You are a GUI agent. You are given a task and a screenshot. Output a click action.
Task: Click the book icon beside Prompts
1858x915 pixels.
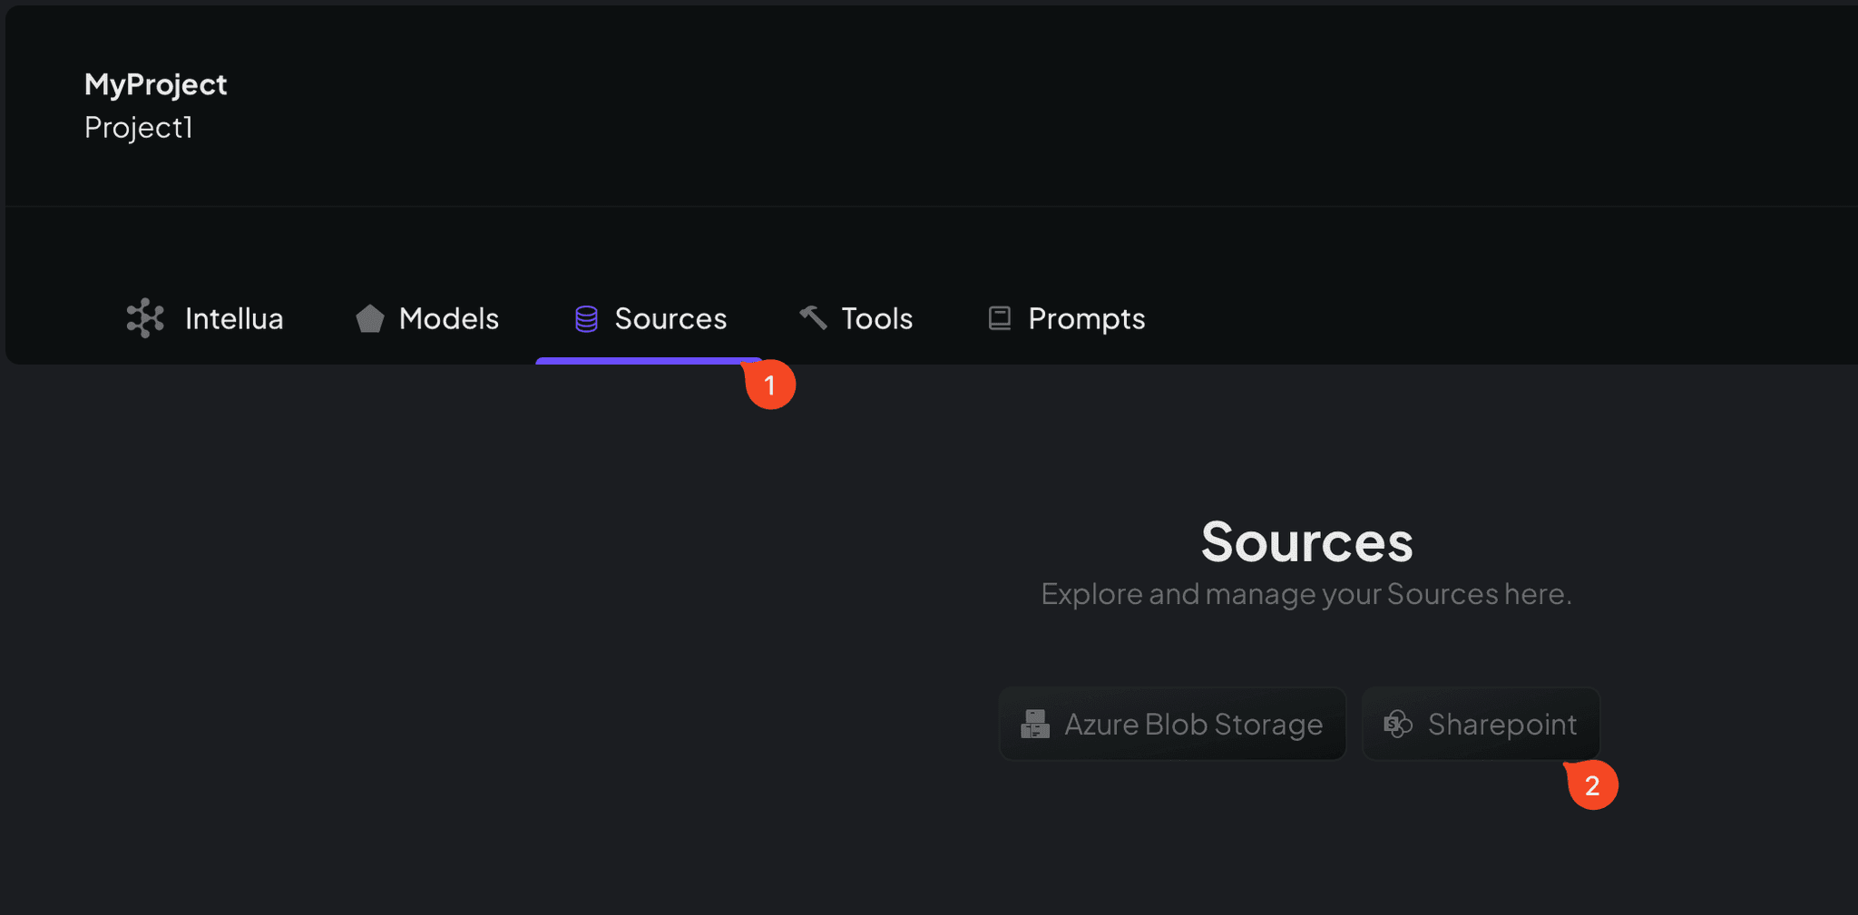tap(999, 318)
